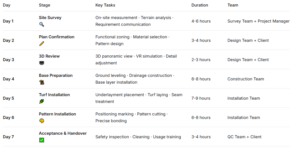The image size is (293, 151).
Task: Click the palette icon under Pattern Installation
Action: 41,121
